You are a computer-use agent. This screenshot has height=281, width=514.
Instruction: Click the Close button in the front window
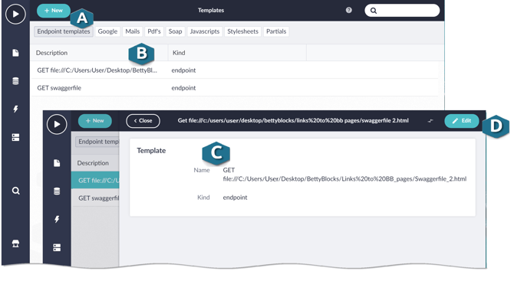point(143,121)
